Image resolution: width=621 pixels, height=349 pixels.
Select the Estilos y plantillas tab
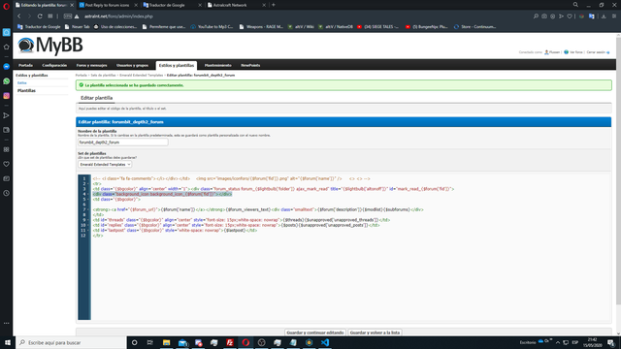coord(177,65)
